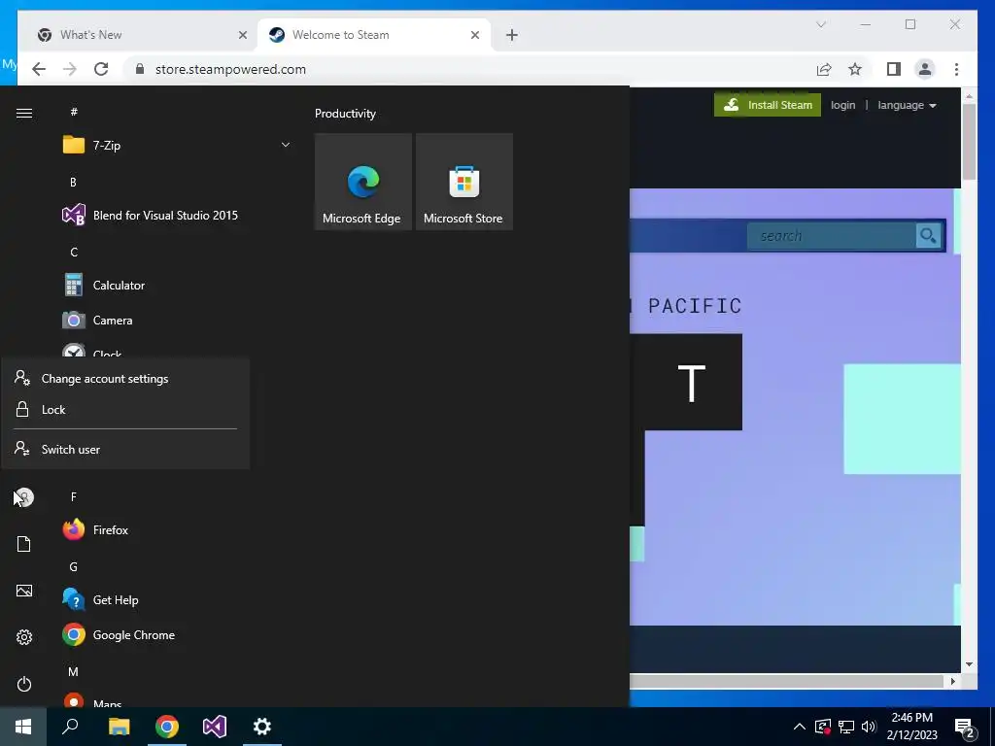Switch to the What's New tab

coord(142,35)
